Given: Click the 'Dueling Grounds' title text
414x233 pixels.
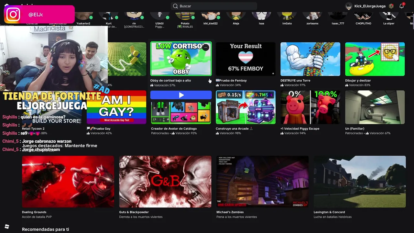Looking at the screenshot, I should (x=34, y=212).
